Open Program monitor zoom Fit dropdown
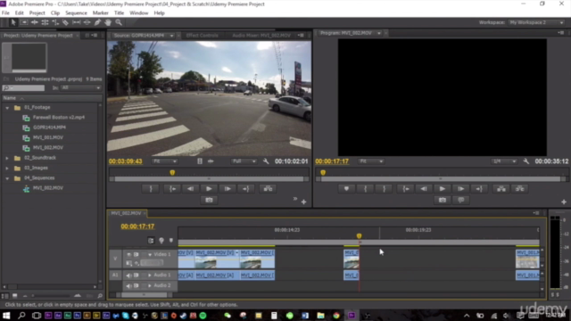 371,161
